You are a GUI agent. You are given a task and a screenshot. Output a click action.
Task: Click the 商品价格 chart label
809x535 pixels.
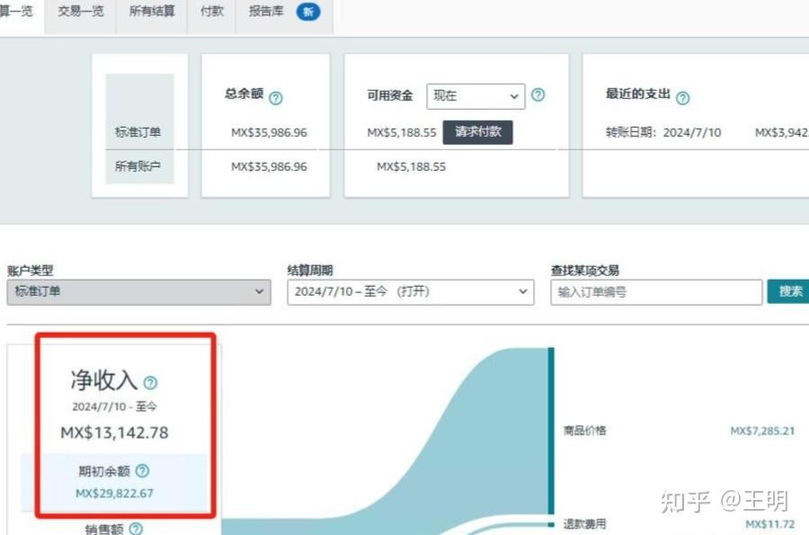(584, 431)
